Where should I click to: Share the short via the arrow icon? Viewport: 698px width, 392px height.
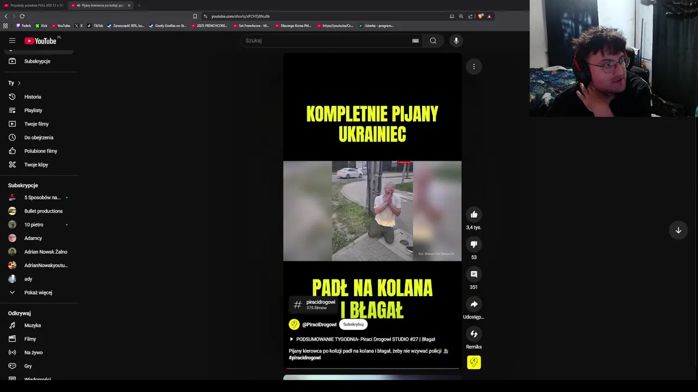pyautogui.click(x=474, y=304)
